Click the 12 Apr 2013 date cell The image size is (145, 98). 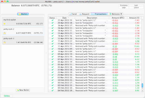pyautogui.click(x=66, y=38)
